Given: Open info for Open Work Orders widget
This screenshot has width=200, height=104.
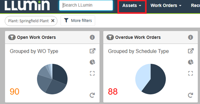Looking at the screenshot, I should click(x=92, y=37).
